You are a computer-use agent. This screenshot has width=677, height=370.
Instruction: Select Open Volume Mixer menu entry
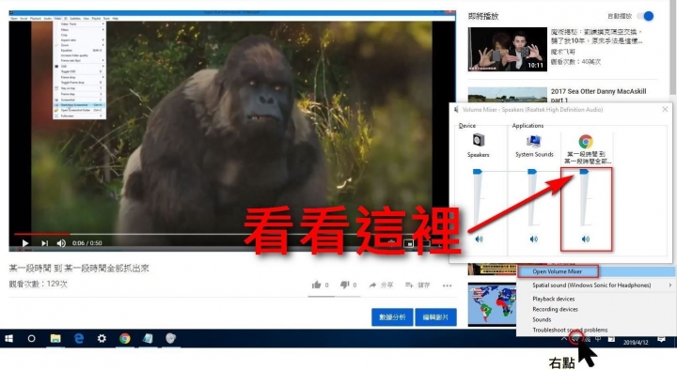click(596, 271)
